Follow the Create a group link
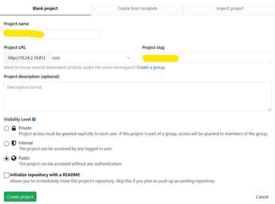 [x=151, y=67]
